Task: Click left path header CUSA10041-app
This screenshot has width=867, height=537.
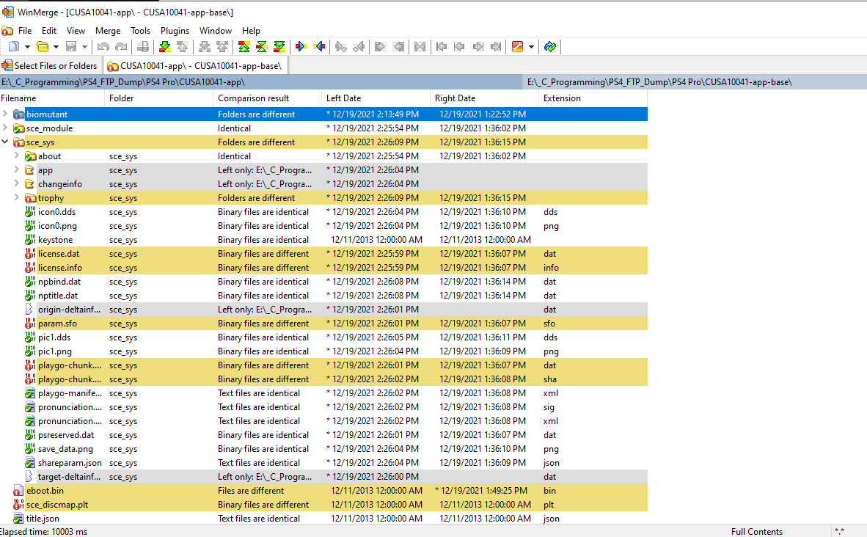Action: click(x=261, y=82)
